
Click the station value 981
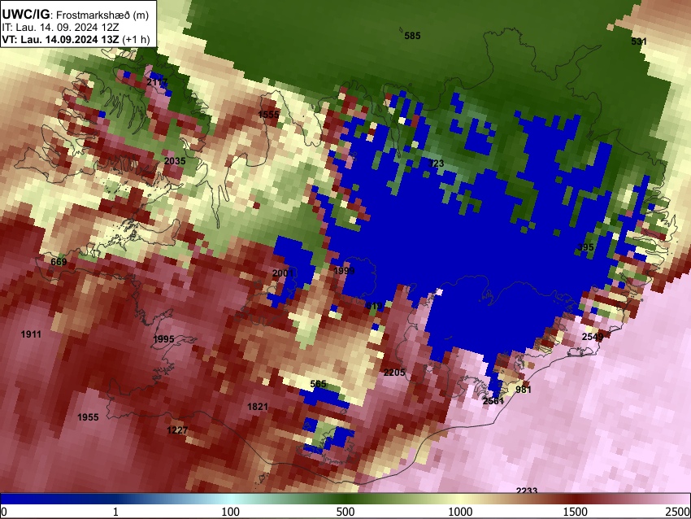(523, 390)
